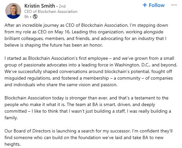This screenshot has width=182, height=148.
Task: Click the word 'family.' ending the third paragraph
Action: click(11, 118)
